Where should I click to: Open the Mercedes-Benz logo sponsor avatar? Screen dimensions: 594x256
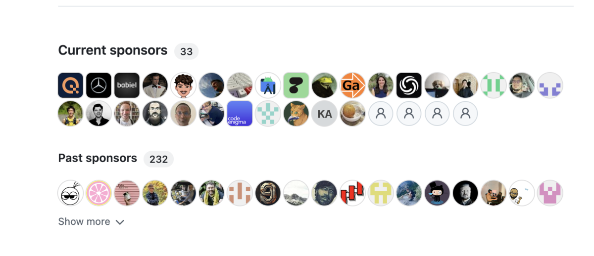pos(99,85)
